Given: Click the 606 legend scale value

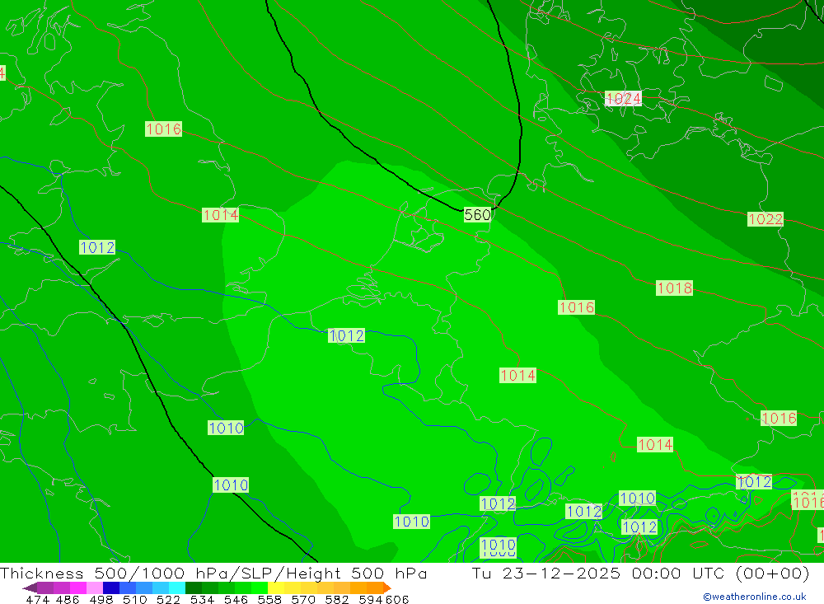Looking at the screenshot, I should 397,599.
